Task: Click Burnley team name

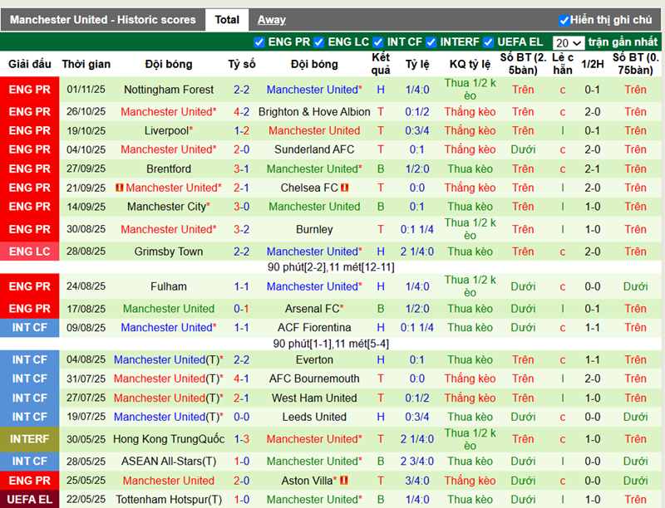Action: pyautogui.click(x=314, y=229)
